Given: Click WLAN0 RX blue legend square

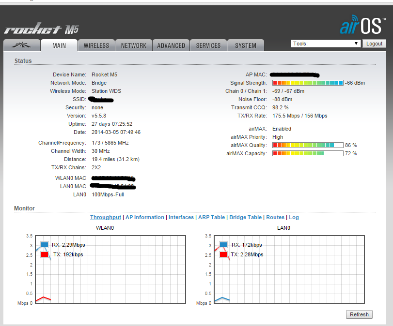Looking at the screenshot, I should coord(45,244).
